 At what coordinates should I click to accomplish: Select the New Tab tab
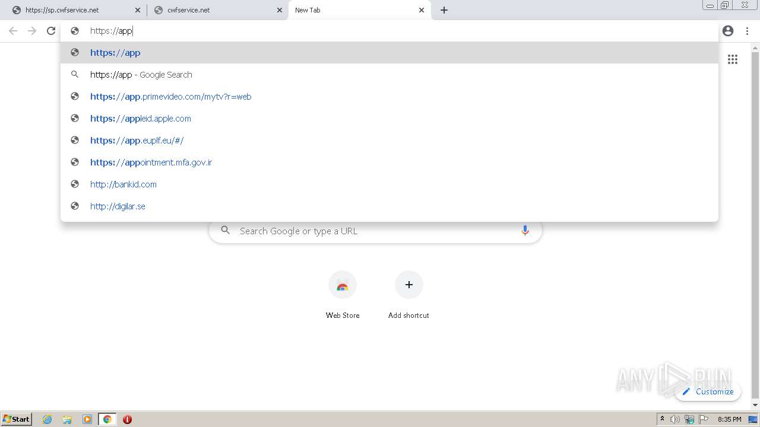(x=359, y=10)
